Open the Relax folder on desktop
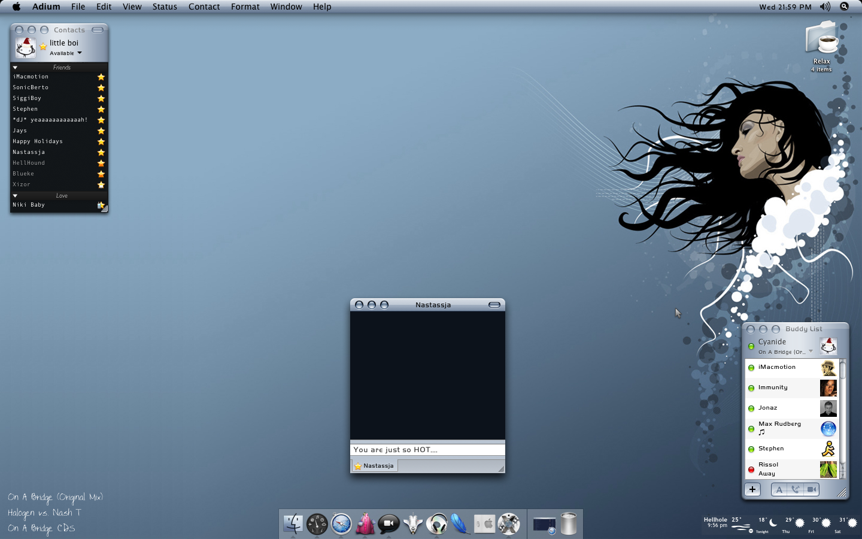The height and width of the screenshot is (539, 862). click(822, 46)
